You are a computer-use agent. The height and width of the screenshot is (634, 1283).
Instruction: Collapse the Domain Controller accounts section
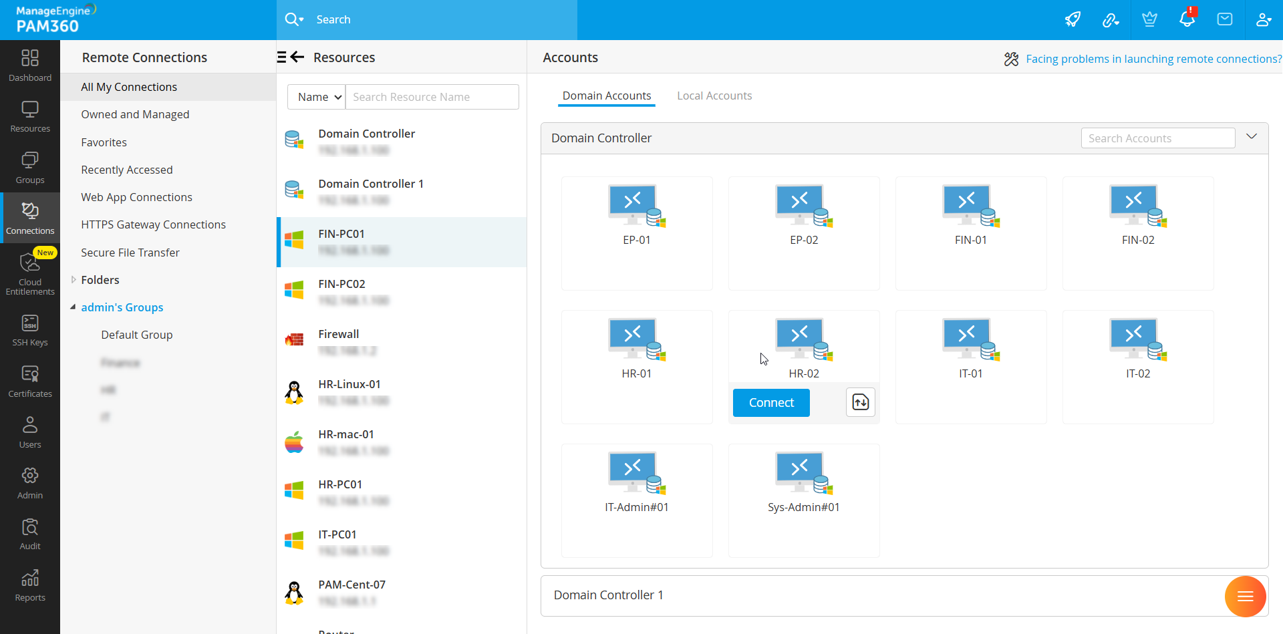coord(1252,137)
